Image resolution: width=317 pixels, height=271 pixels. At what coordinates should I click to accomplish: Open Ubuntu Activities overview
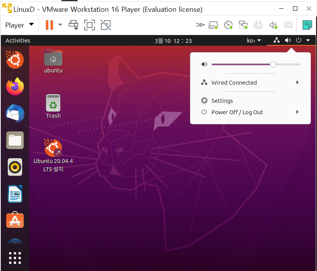click(18, 41)
